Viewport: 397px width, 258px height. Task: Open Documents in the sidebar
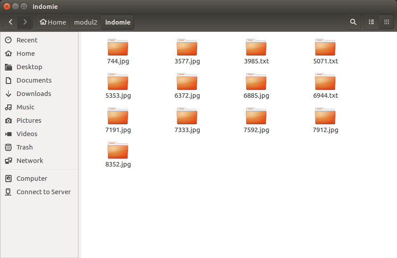coord(39,80)
